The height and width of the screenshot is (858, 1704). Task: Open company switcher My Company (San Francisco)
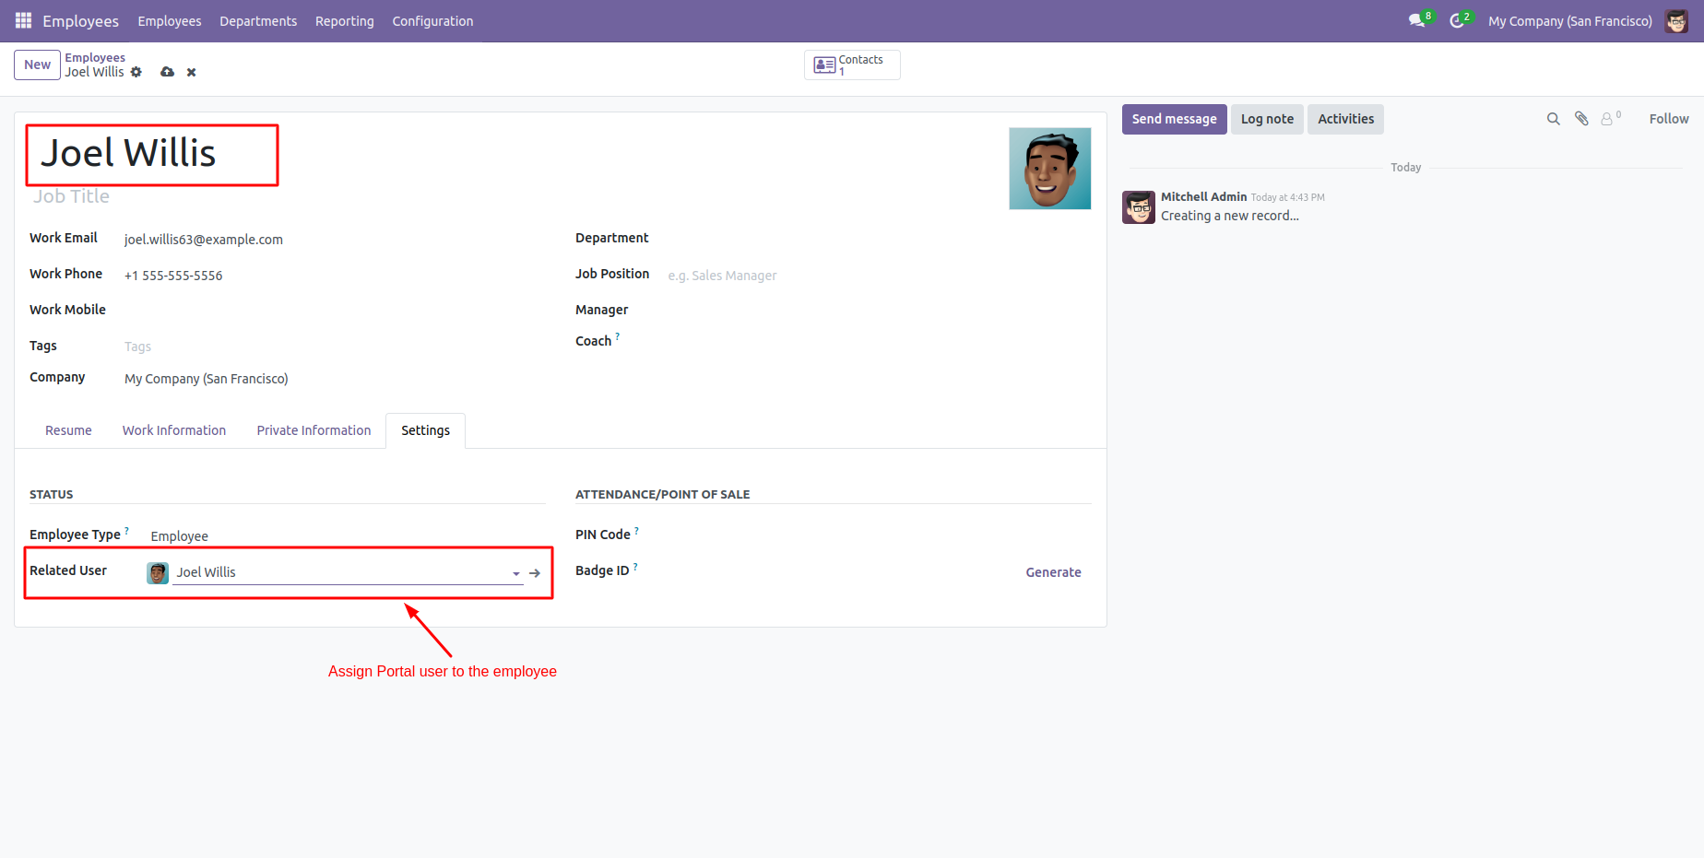click(1569, 21)
